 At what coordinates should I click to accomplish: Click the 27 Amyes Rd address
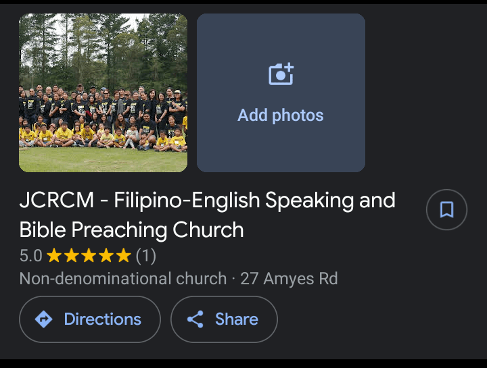289,278
